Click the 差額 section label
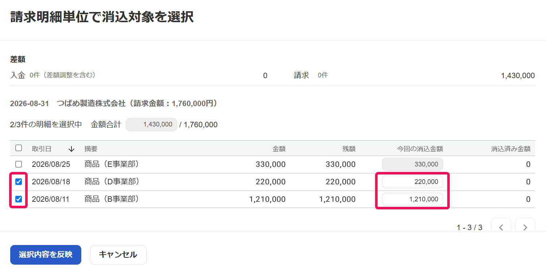 (x=17, y=59)
